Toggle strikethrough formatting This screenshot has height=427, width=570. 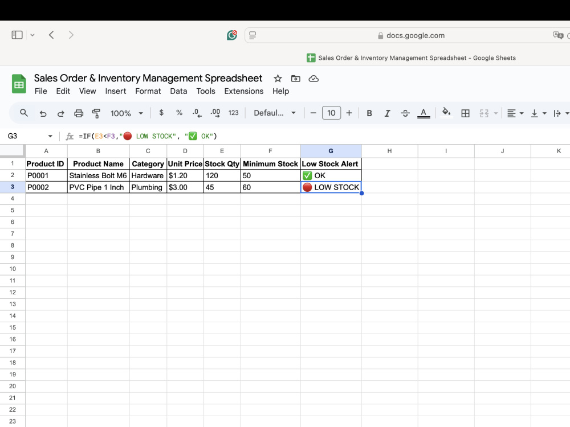pos(405,113)
